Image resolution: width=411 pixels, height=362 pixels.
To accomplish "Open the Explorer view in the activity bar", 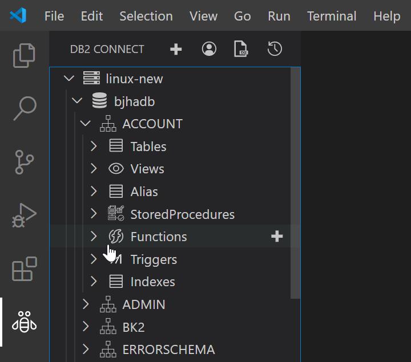I will pos(24,55).
